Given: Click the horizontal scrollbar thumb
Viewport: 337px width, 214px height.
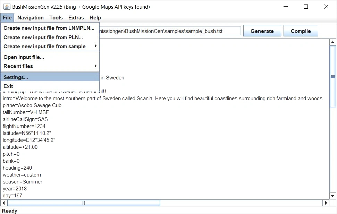Looking at the screenshot, I should pyautogui.click(x=83, y=203).
